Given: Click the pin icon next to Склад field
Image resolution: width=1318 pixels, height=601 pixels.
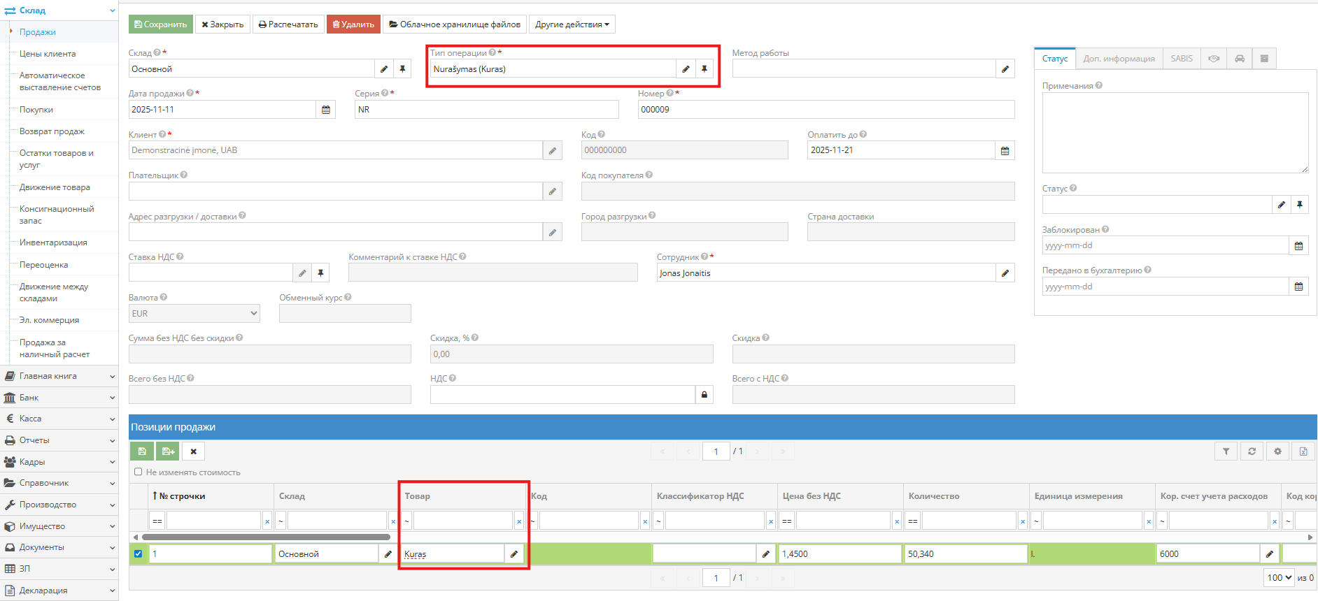Looking at the screenshot, I should [402, 69].
